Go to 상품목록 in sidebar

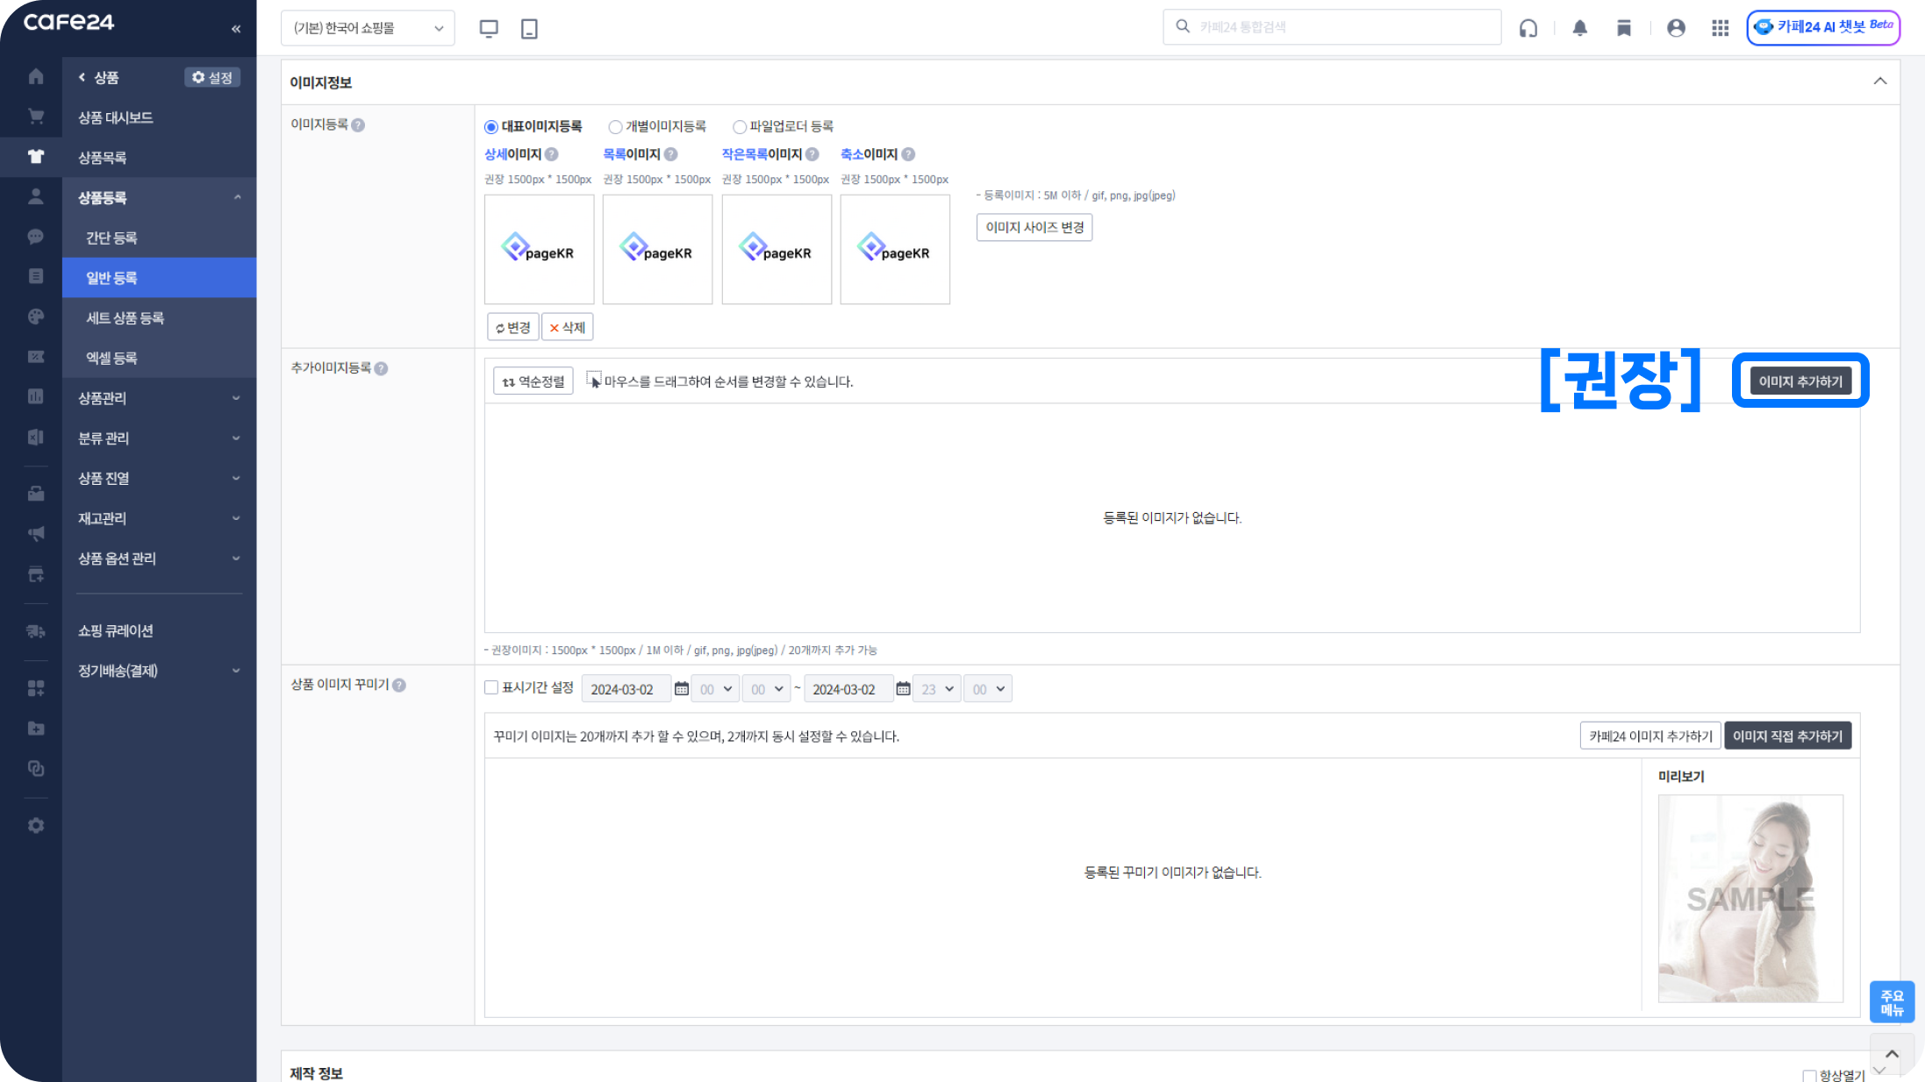click(103, 158)
